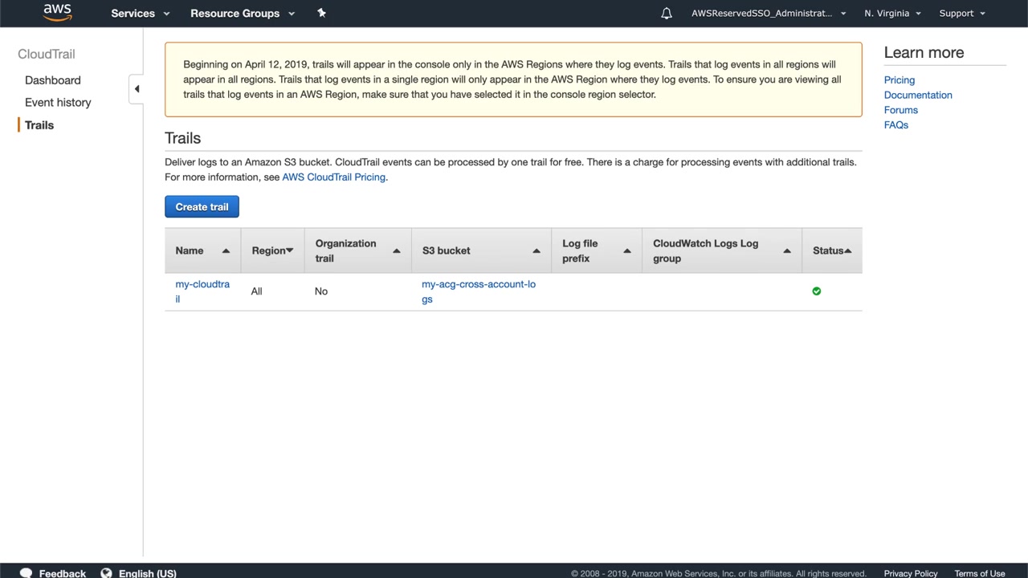Expand the Resource Groups dropdown
The height and width of the screenshot is (578, 1028).
[x=243, y=14]
